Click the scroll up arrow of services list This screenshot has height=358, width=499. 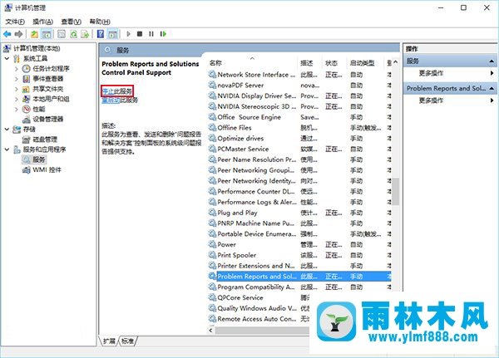point(396,62)
